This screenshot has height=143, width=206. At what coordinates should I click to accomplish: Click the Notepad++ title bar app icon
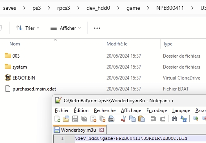pyautogui.click(x=58, y=100)
